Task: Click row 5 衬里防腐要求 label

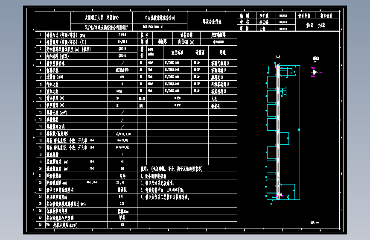Action: [55, 63]
